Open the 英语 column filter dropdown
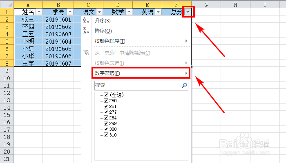Screen dimensions: 286x163 (x=159, y=12)
